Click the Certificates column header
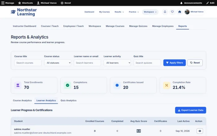This screenshot has width=217, height=136. (x=161, y=121)
